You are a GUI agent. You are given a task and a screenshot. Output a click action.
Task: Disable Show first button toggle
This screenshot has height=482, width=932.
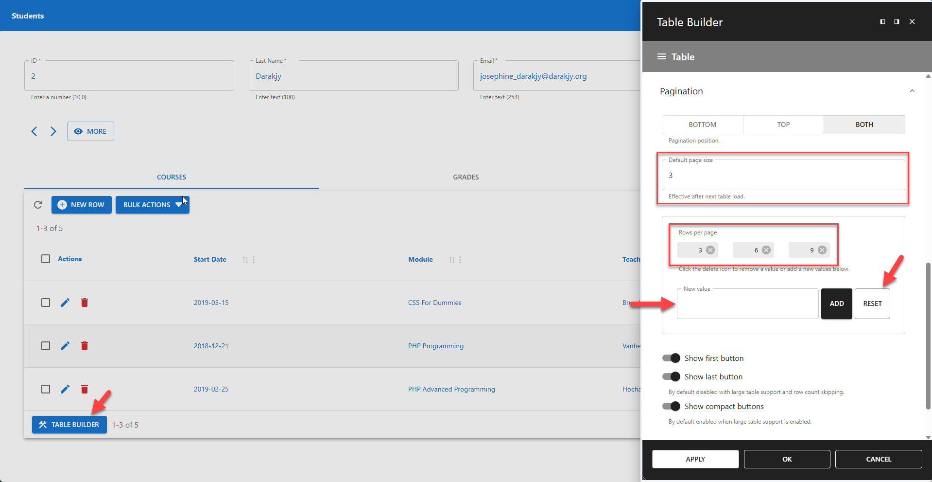click(671, 358)
